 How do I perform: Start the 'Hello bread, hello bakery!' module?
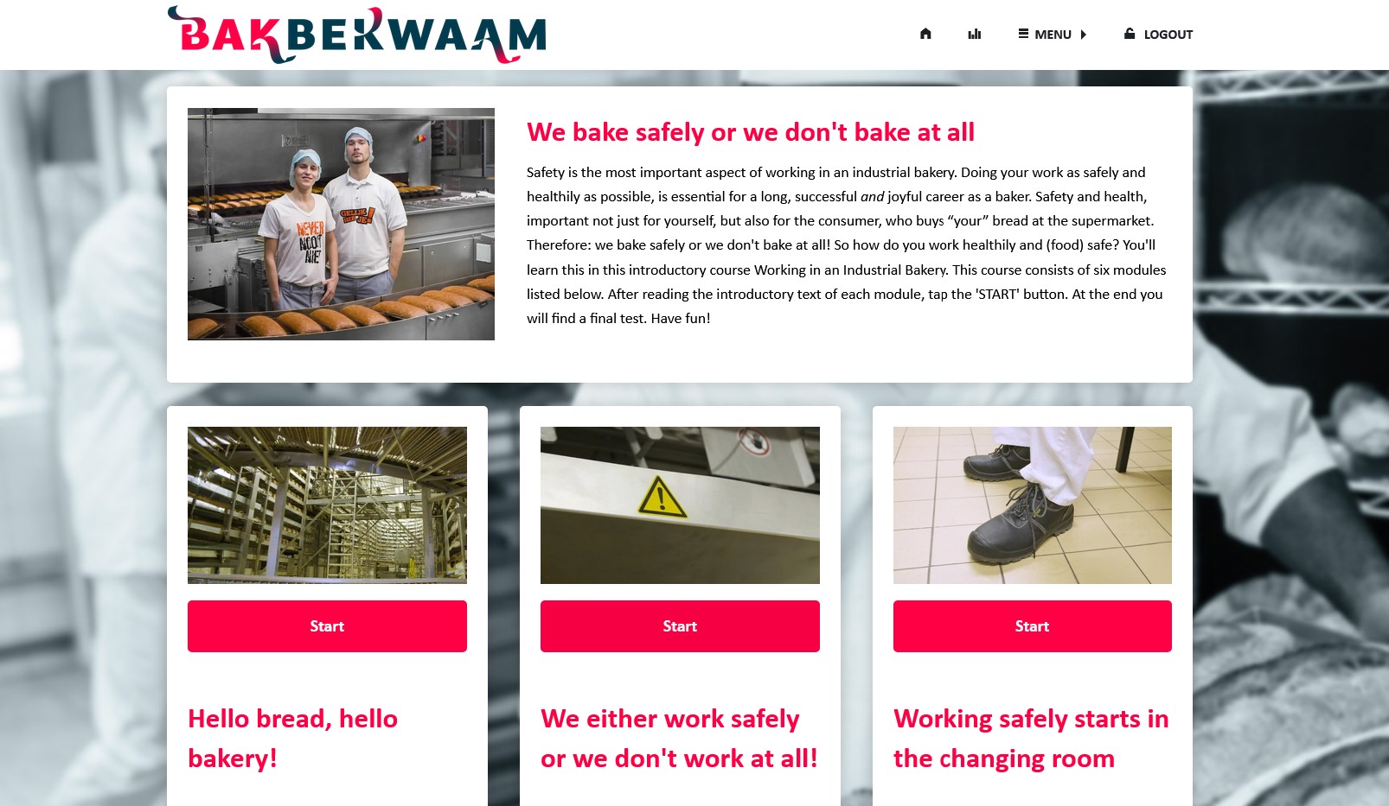[327, 626]
